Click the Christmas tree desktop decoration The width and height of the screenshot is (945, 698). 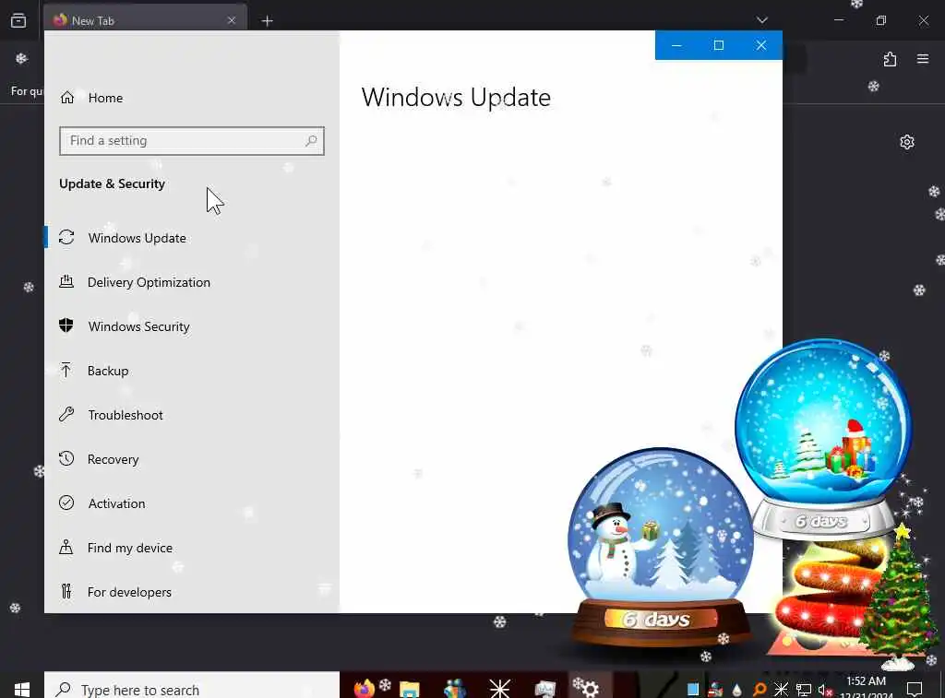898,599
